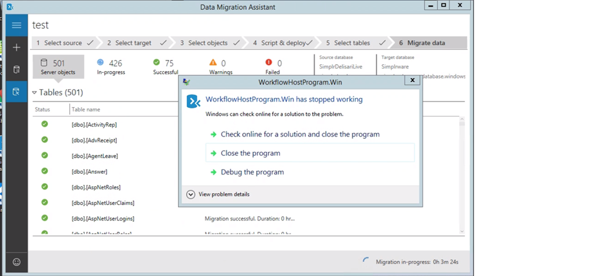Go to step 4 Script & deploy

click(x=282, y=43)
